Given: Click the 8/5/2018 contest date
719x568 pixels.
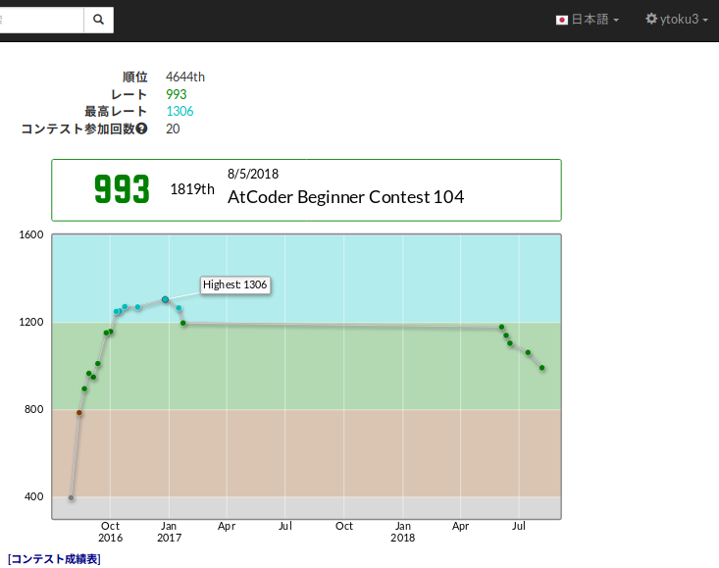Looking at the screenshot, I should click(x=253, y=174).
